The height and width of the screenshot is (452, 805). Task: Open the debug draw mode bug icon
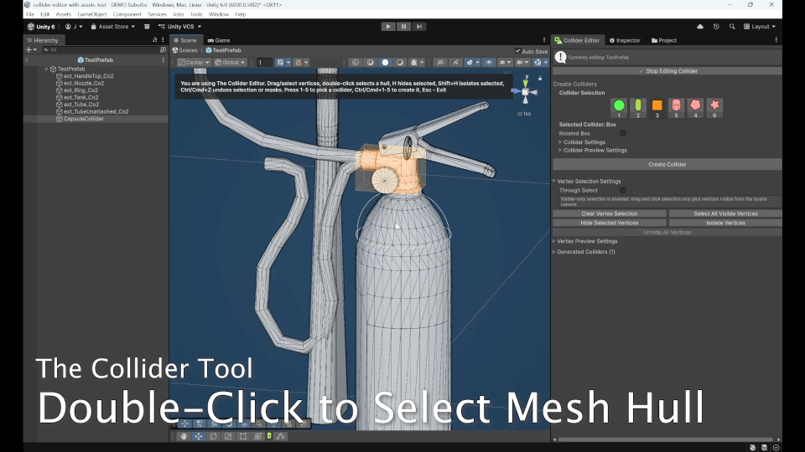413,63
